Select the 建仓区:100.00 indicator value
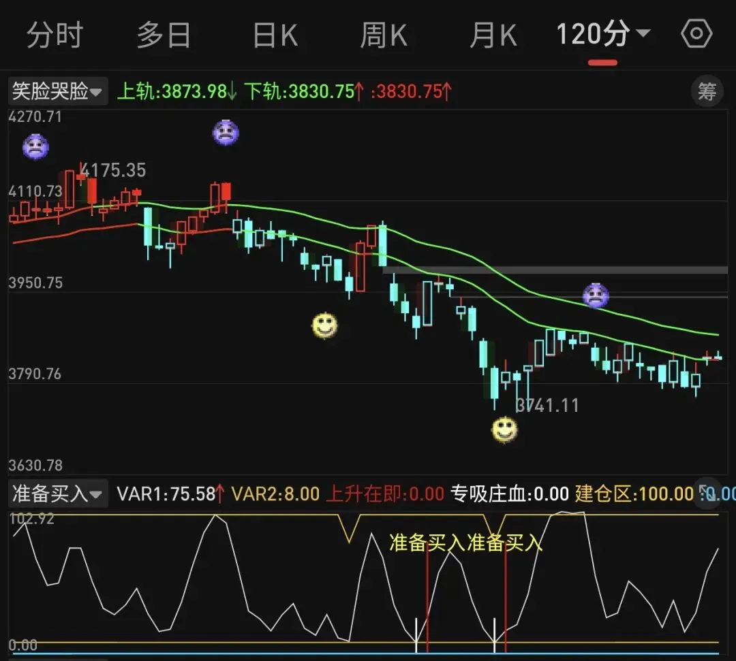 pos(634,494)
